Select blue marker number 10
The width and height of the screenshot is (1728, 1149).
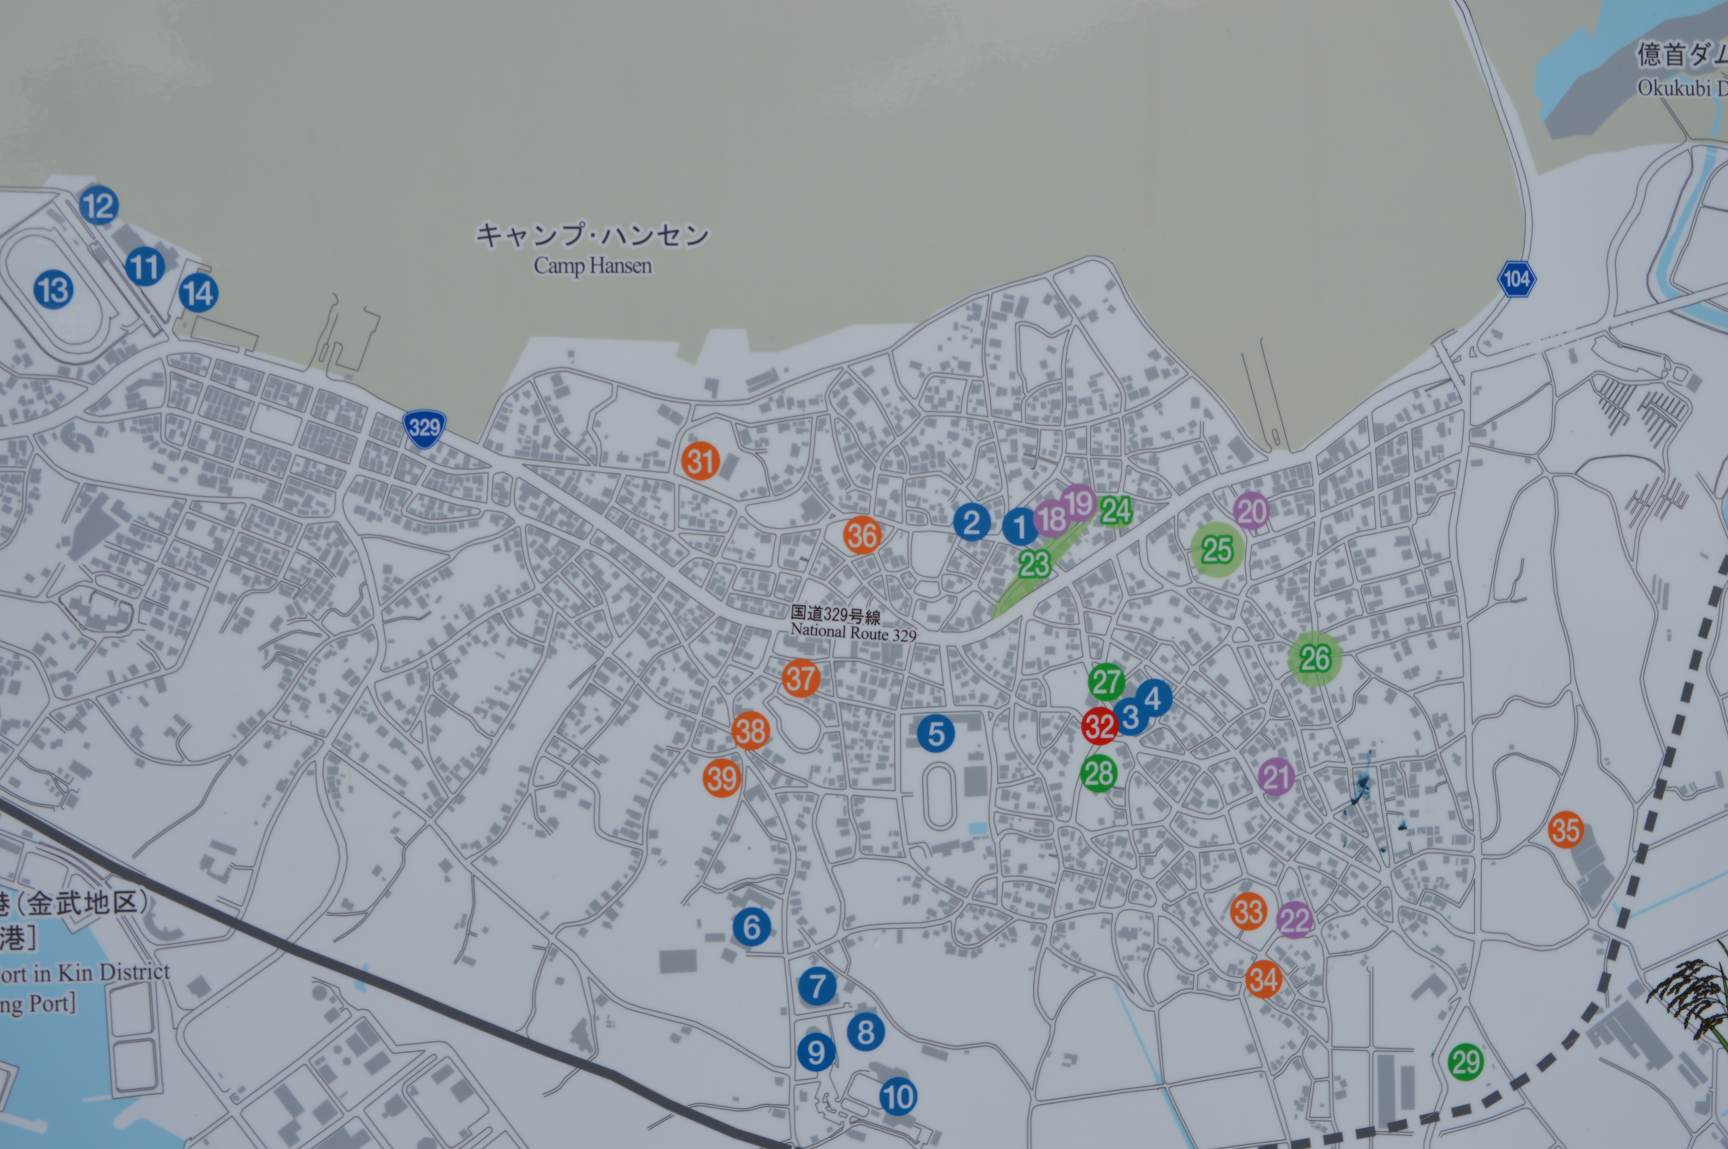coord(898,1097)
